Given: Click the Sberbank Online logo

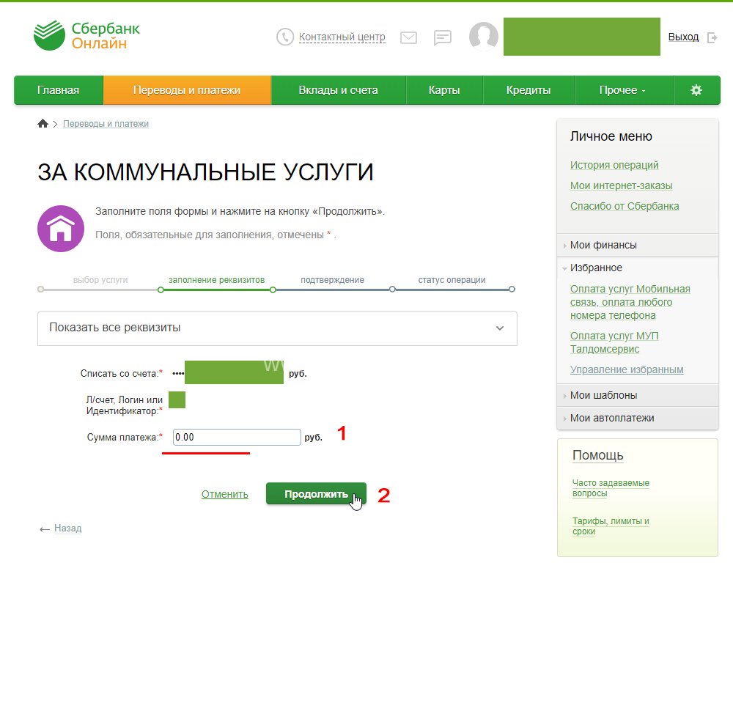Looking at the screenshot, I should coord(86,36).
